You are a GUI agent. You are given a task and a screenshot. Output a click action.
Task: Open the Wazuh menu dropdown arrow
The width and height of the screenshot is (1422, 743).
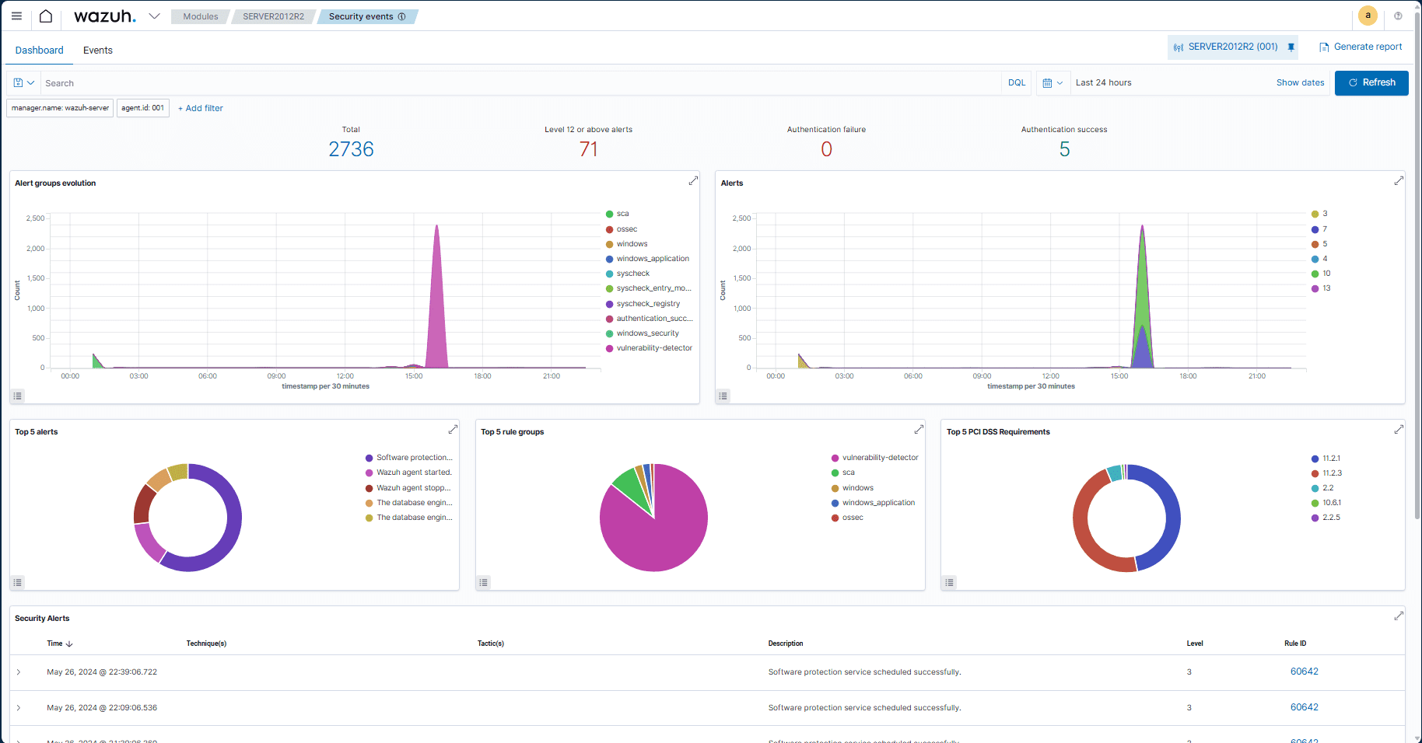(155, 16)
